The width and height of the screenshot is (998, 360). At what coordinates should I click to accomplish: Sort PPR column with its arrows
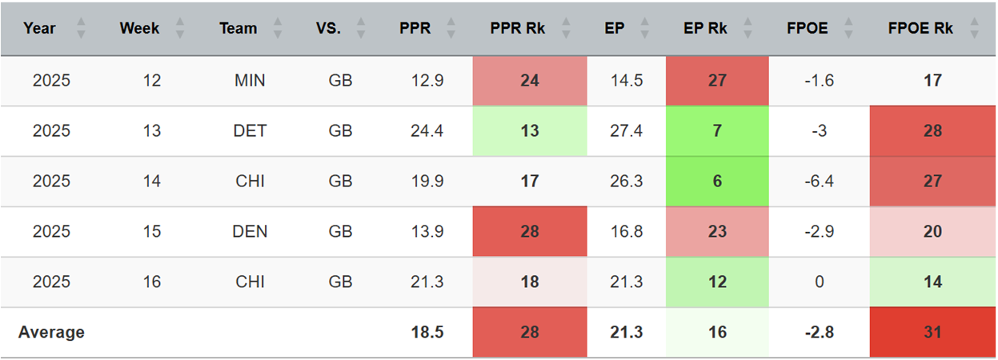click(451, 29)
